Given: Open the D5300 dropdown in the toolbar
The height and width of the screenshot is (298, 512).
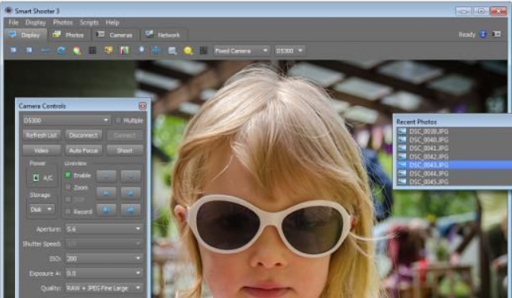Looking at the screenshot, I should click(x=290, y=51).
